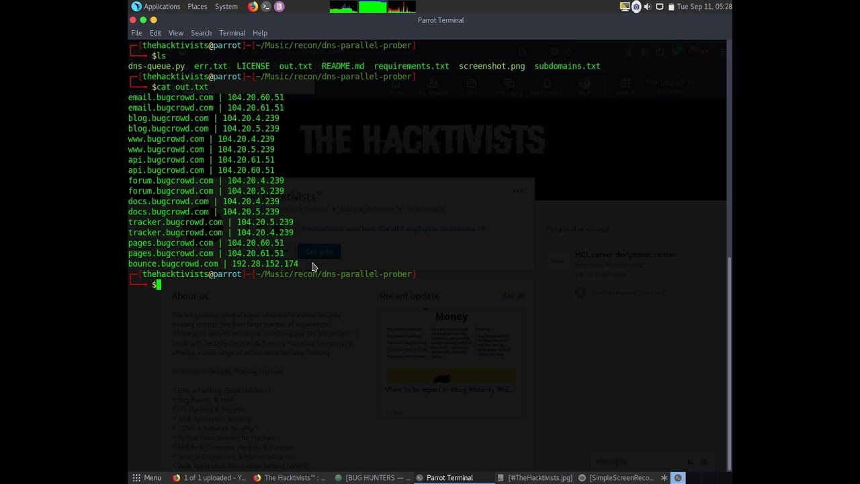Open the Menu button in bottom taskbar
The image size is (860, 484).
tap(146, 478)
